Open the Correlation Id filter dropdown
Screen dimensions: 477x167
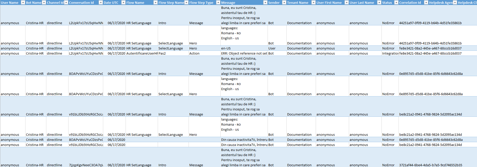click(x=426, y=3)
